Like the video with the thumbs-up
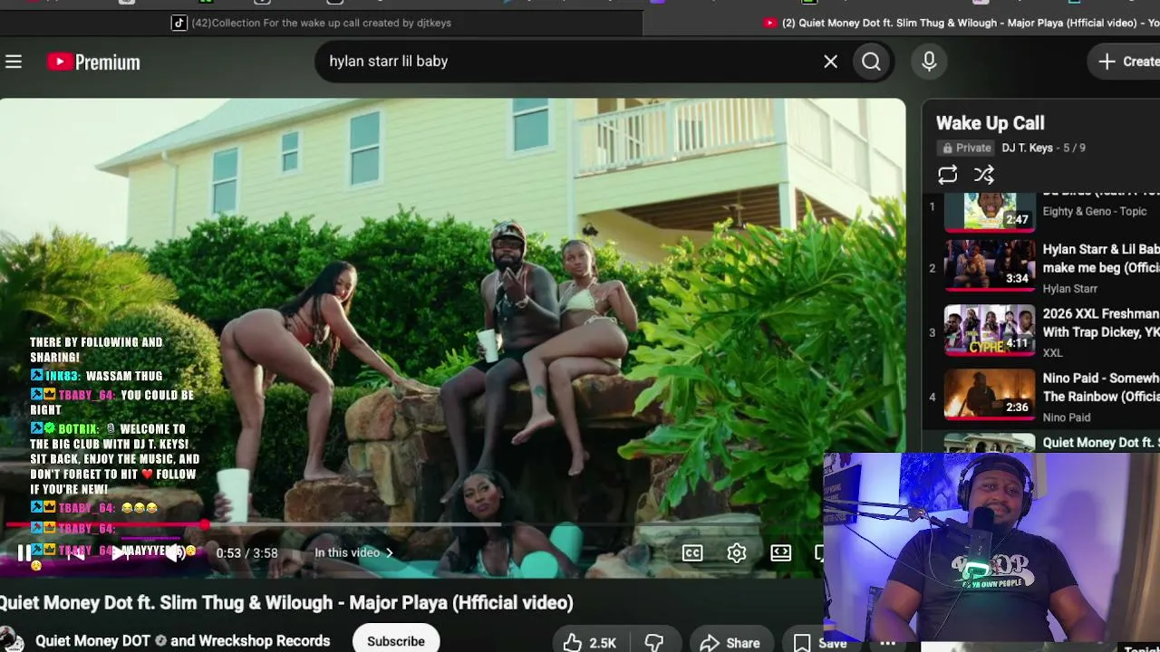The height and width of the screenshot is (652, 1160). pyautogui.click(x=589, y=642)
